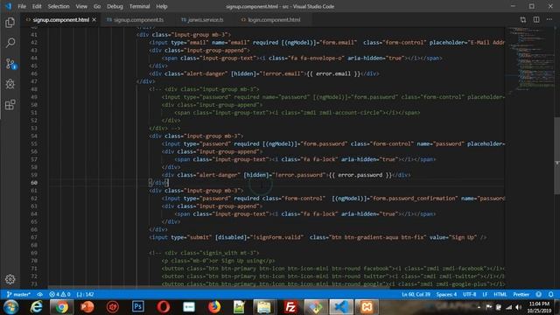Screen dimensions: 560x315
Task: Click line number 61 in the gutter
Action: pyautogui.click(x=34, y=191)
